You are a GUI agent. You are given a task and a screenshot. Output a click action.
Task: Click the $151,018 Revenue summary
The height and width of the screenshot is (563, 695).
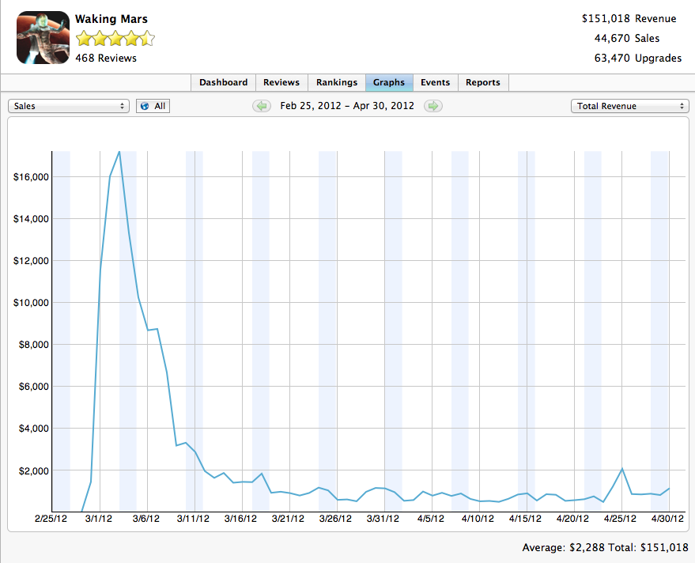click(x=629, y=19)
